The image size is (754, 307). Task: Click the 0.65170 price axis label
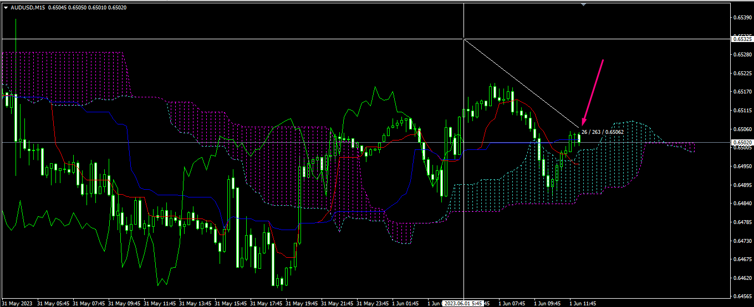point(742,92)
